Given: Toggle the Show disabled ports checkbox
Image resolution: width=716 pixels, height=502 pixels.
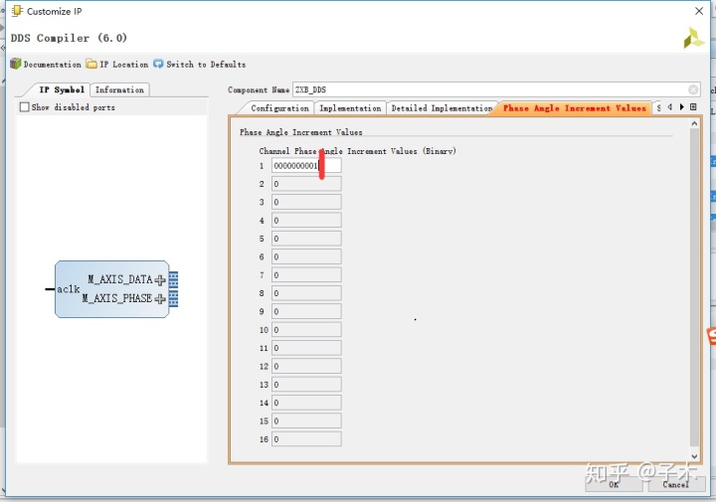Looking at the screenshot, I should (25, 107).
